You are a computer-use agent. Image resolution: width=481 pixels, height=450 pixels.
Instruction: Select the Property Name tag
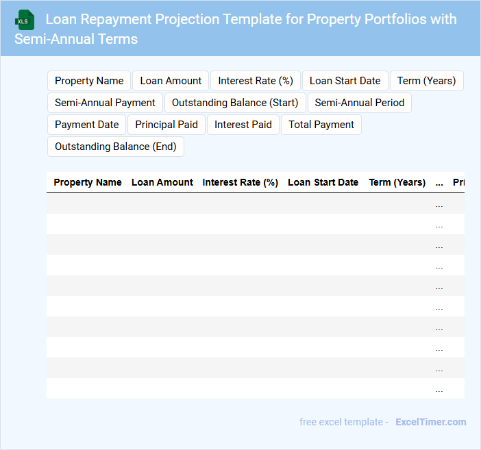pyautogui.click(x=89, y=81)
